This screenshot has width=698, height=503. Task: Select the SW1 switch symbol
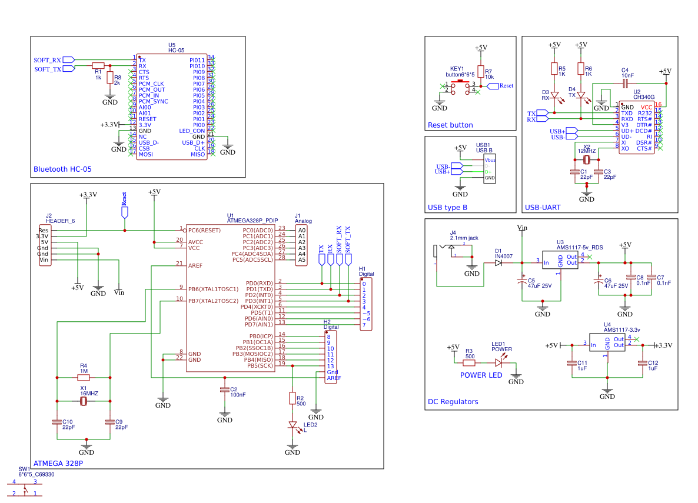coord(25,489)
